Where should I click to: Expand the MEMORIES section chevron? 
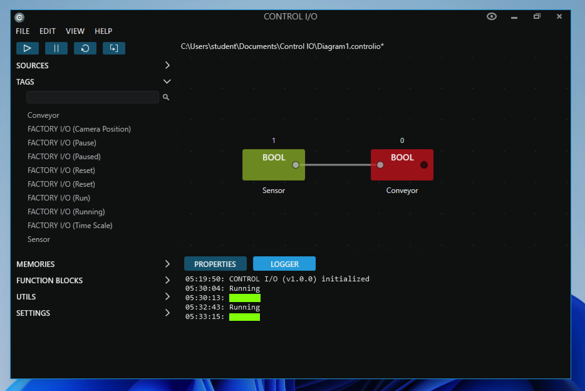167,264
